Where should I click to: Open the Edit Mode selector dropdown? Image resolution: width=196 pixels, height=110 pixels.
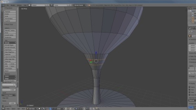32,109
